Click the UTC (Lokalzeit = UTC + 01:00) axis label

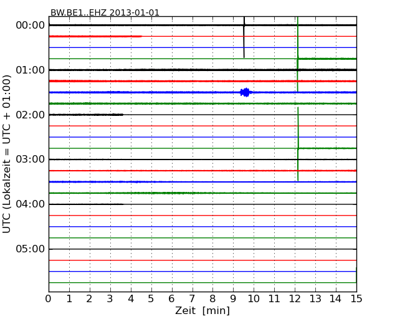click(6, 154)
